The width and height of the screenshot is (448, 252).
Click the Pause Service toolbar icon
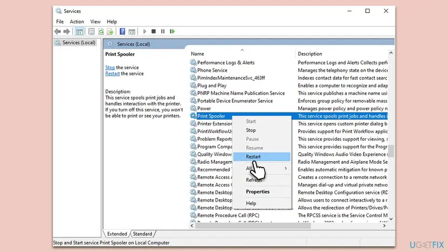[163, 31]
